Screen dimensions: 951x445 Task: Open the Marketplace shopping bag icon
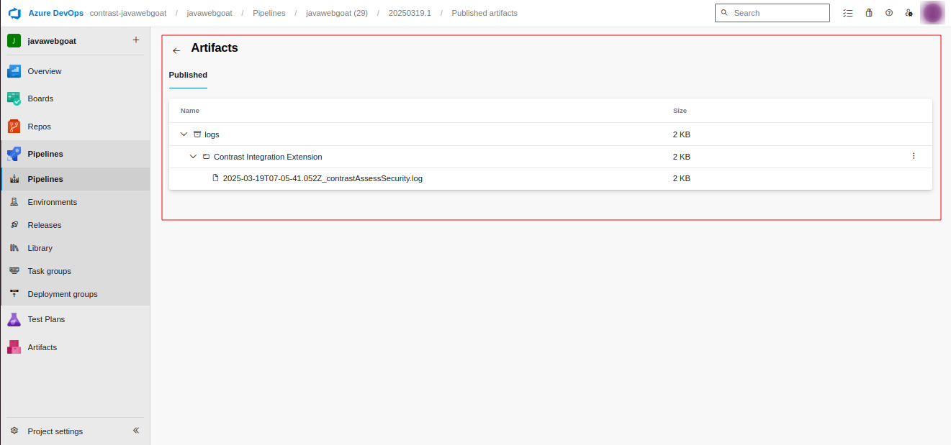pyautogui.click(x=869, y=13)
